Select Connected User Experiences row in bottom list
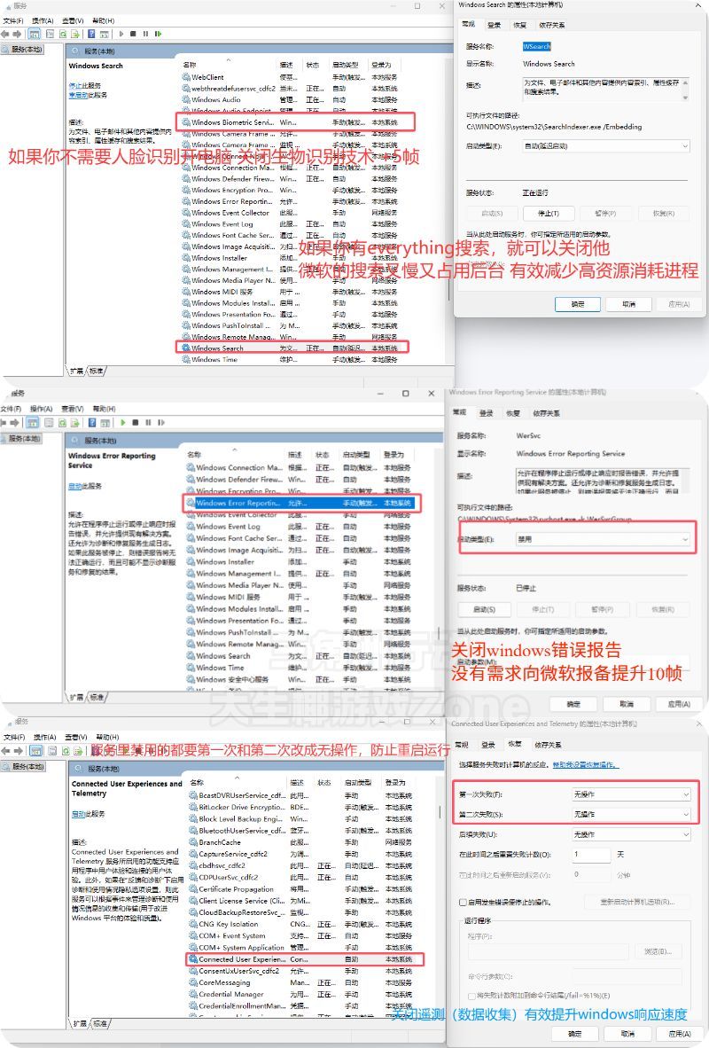 click(x=304, y=959)
